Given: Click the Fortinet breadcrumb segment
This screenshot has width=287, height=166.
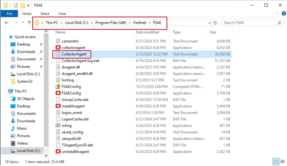Looking at the screenshot, I should pos(140,23).
